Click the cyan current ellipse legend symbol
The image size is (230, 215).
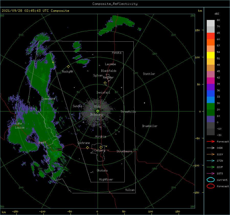tap(211, 180)
